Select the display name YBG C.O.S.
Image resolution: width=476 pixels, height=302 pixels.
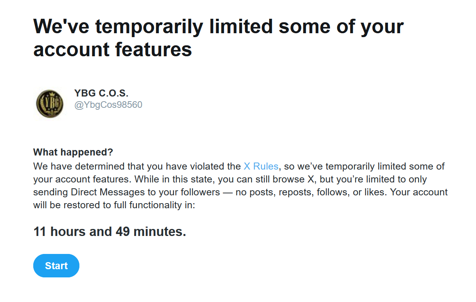[101, 93]
